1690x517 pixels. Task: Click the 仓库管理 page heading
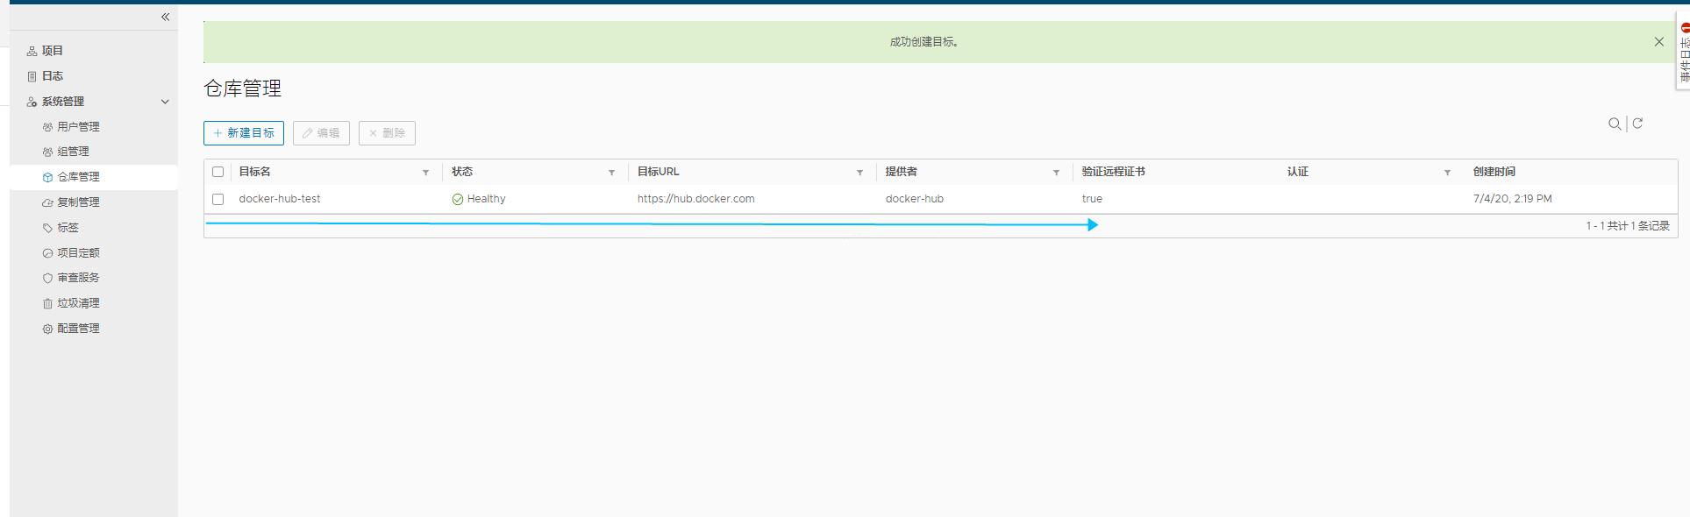pyautogui.click(x=243, y=89)
